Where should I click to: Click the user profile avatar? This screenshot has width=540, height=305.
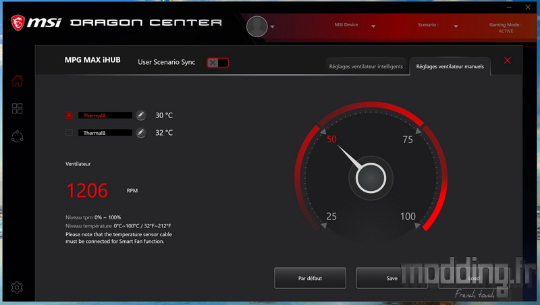(257, 26)
